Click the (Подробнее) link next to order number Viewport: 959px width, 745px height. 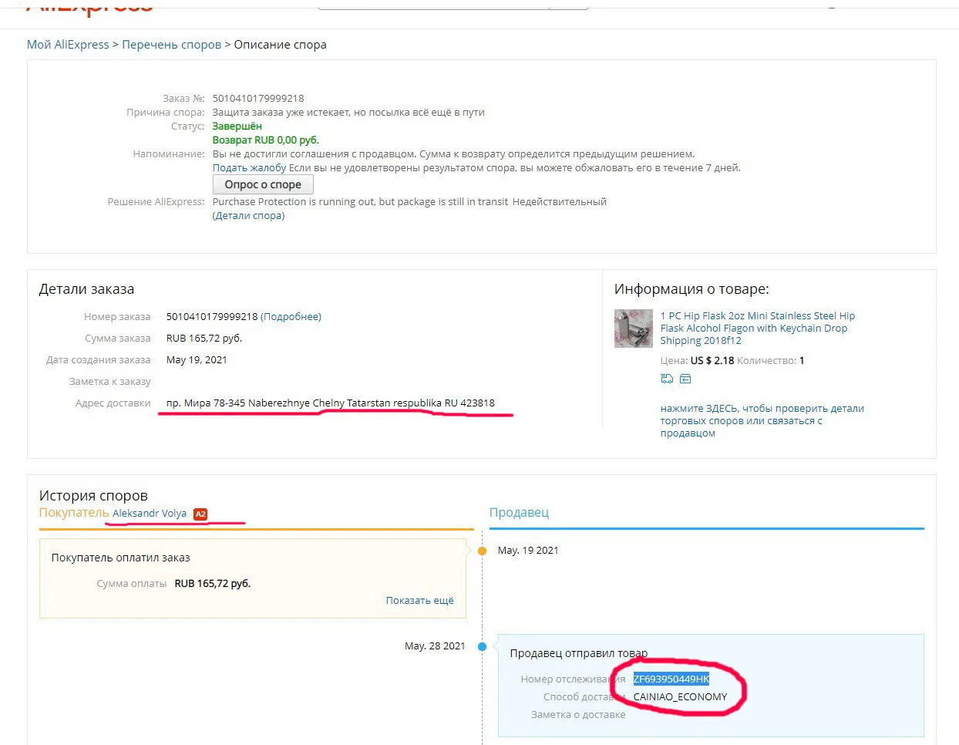coord(291,317)
